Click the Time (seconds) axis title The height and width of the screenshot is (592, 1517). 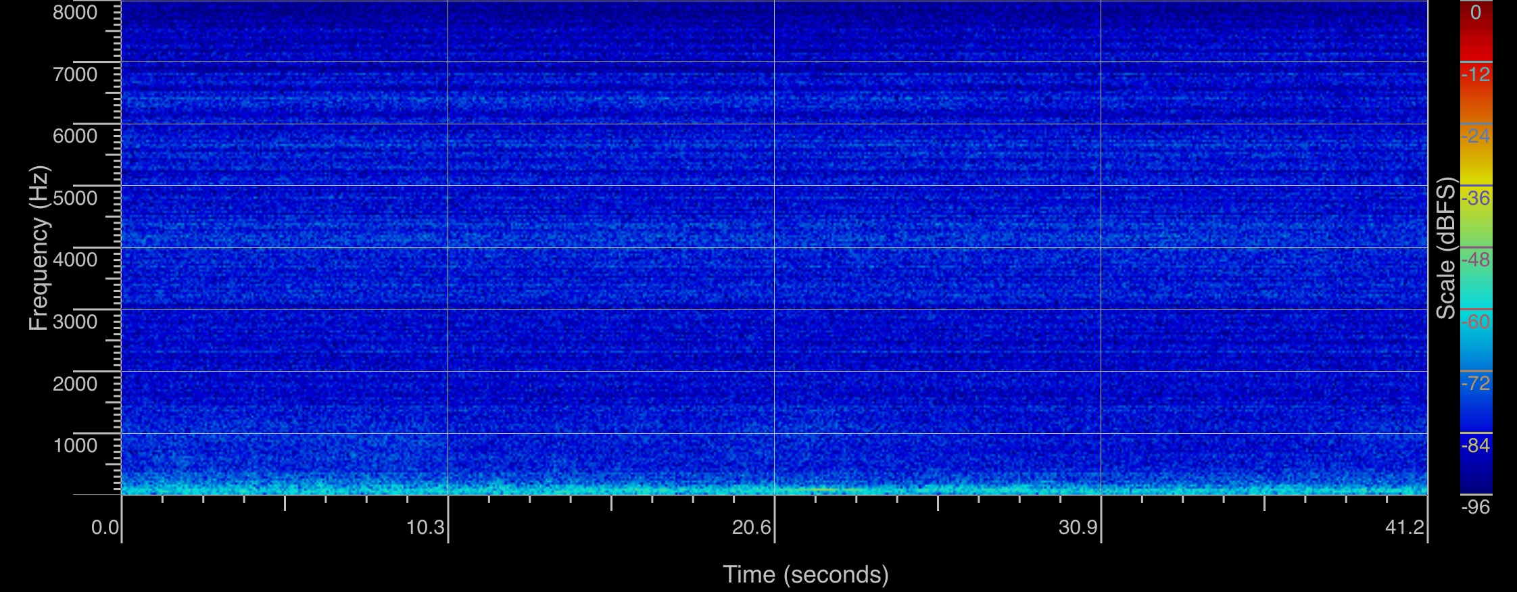[806, 574]
